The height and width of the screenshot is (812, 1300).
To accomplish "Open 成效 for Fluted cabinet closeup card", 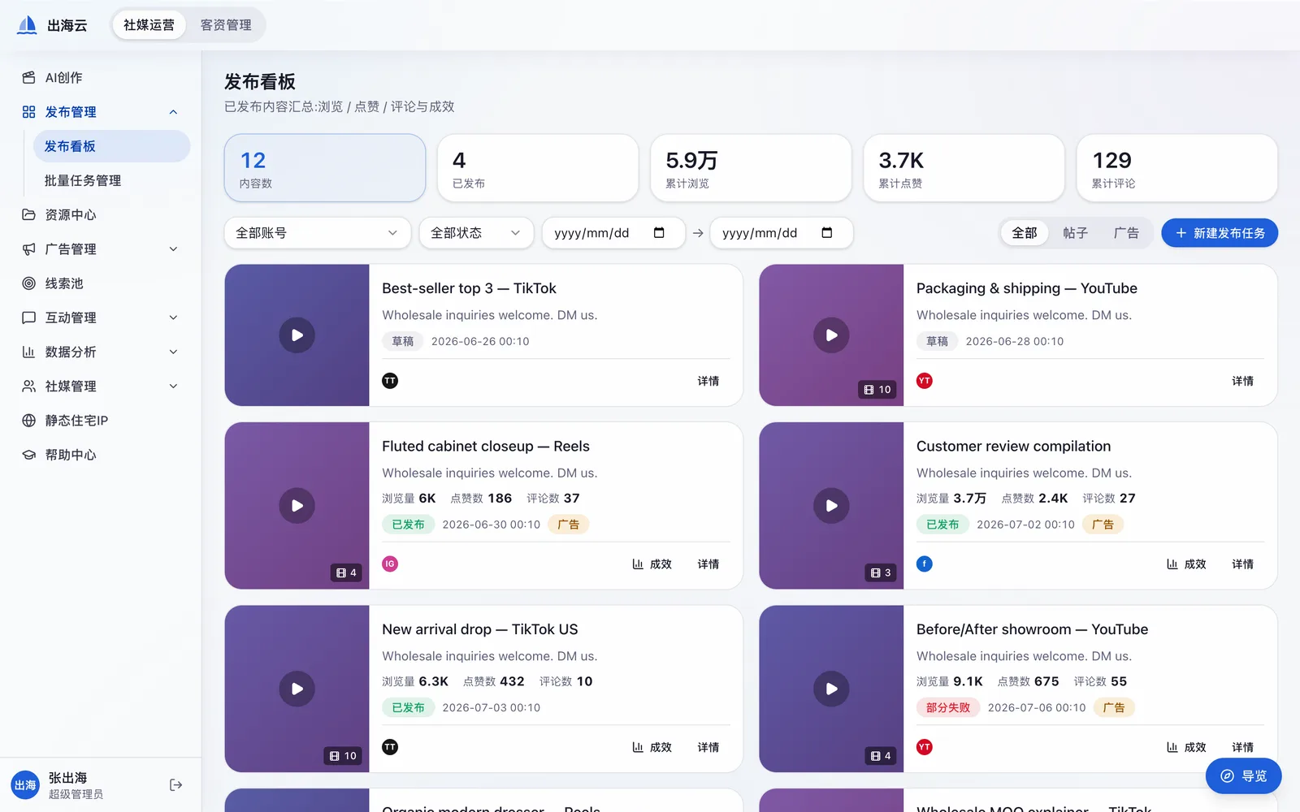I will coord(652,564).
